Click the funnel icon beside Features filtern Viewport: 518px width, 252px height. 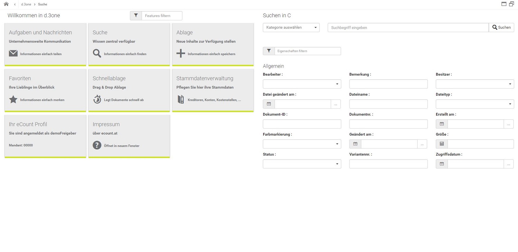tap(136, 16)
